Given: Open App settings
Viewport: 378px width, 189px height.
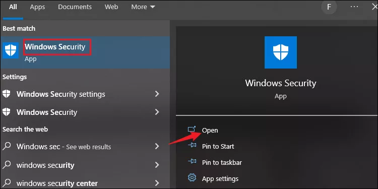Looking at the screenshot, I should click(x=220, y=178).
